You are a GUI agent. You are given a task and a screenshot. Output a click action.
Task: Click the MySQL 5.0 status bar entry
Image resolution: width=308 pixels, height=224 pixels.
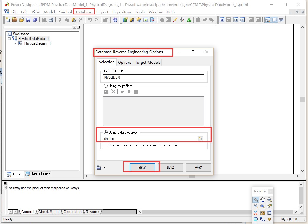pyautogui.click(x=289, y=219)
